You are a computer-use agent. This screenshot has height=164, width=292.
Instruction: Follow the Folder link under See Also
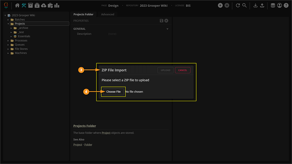88,144
